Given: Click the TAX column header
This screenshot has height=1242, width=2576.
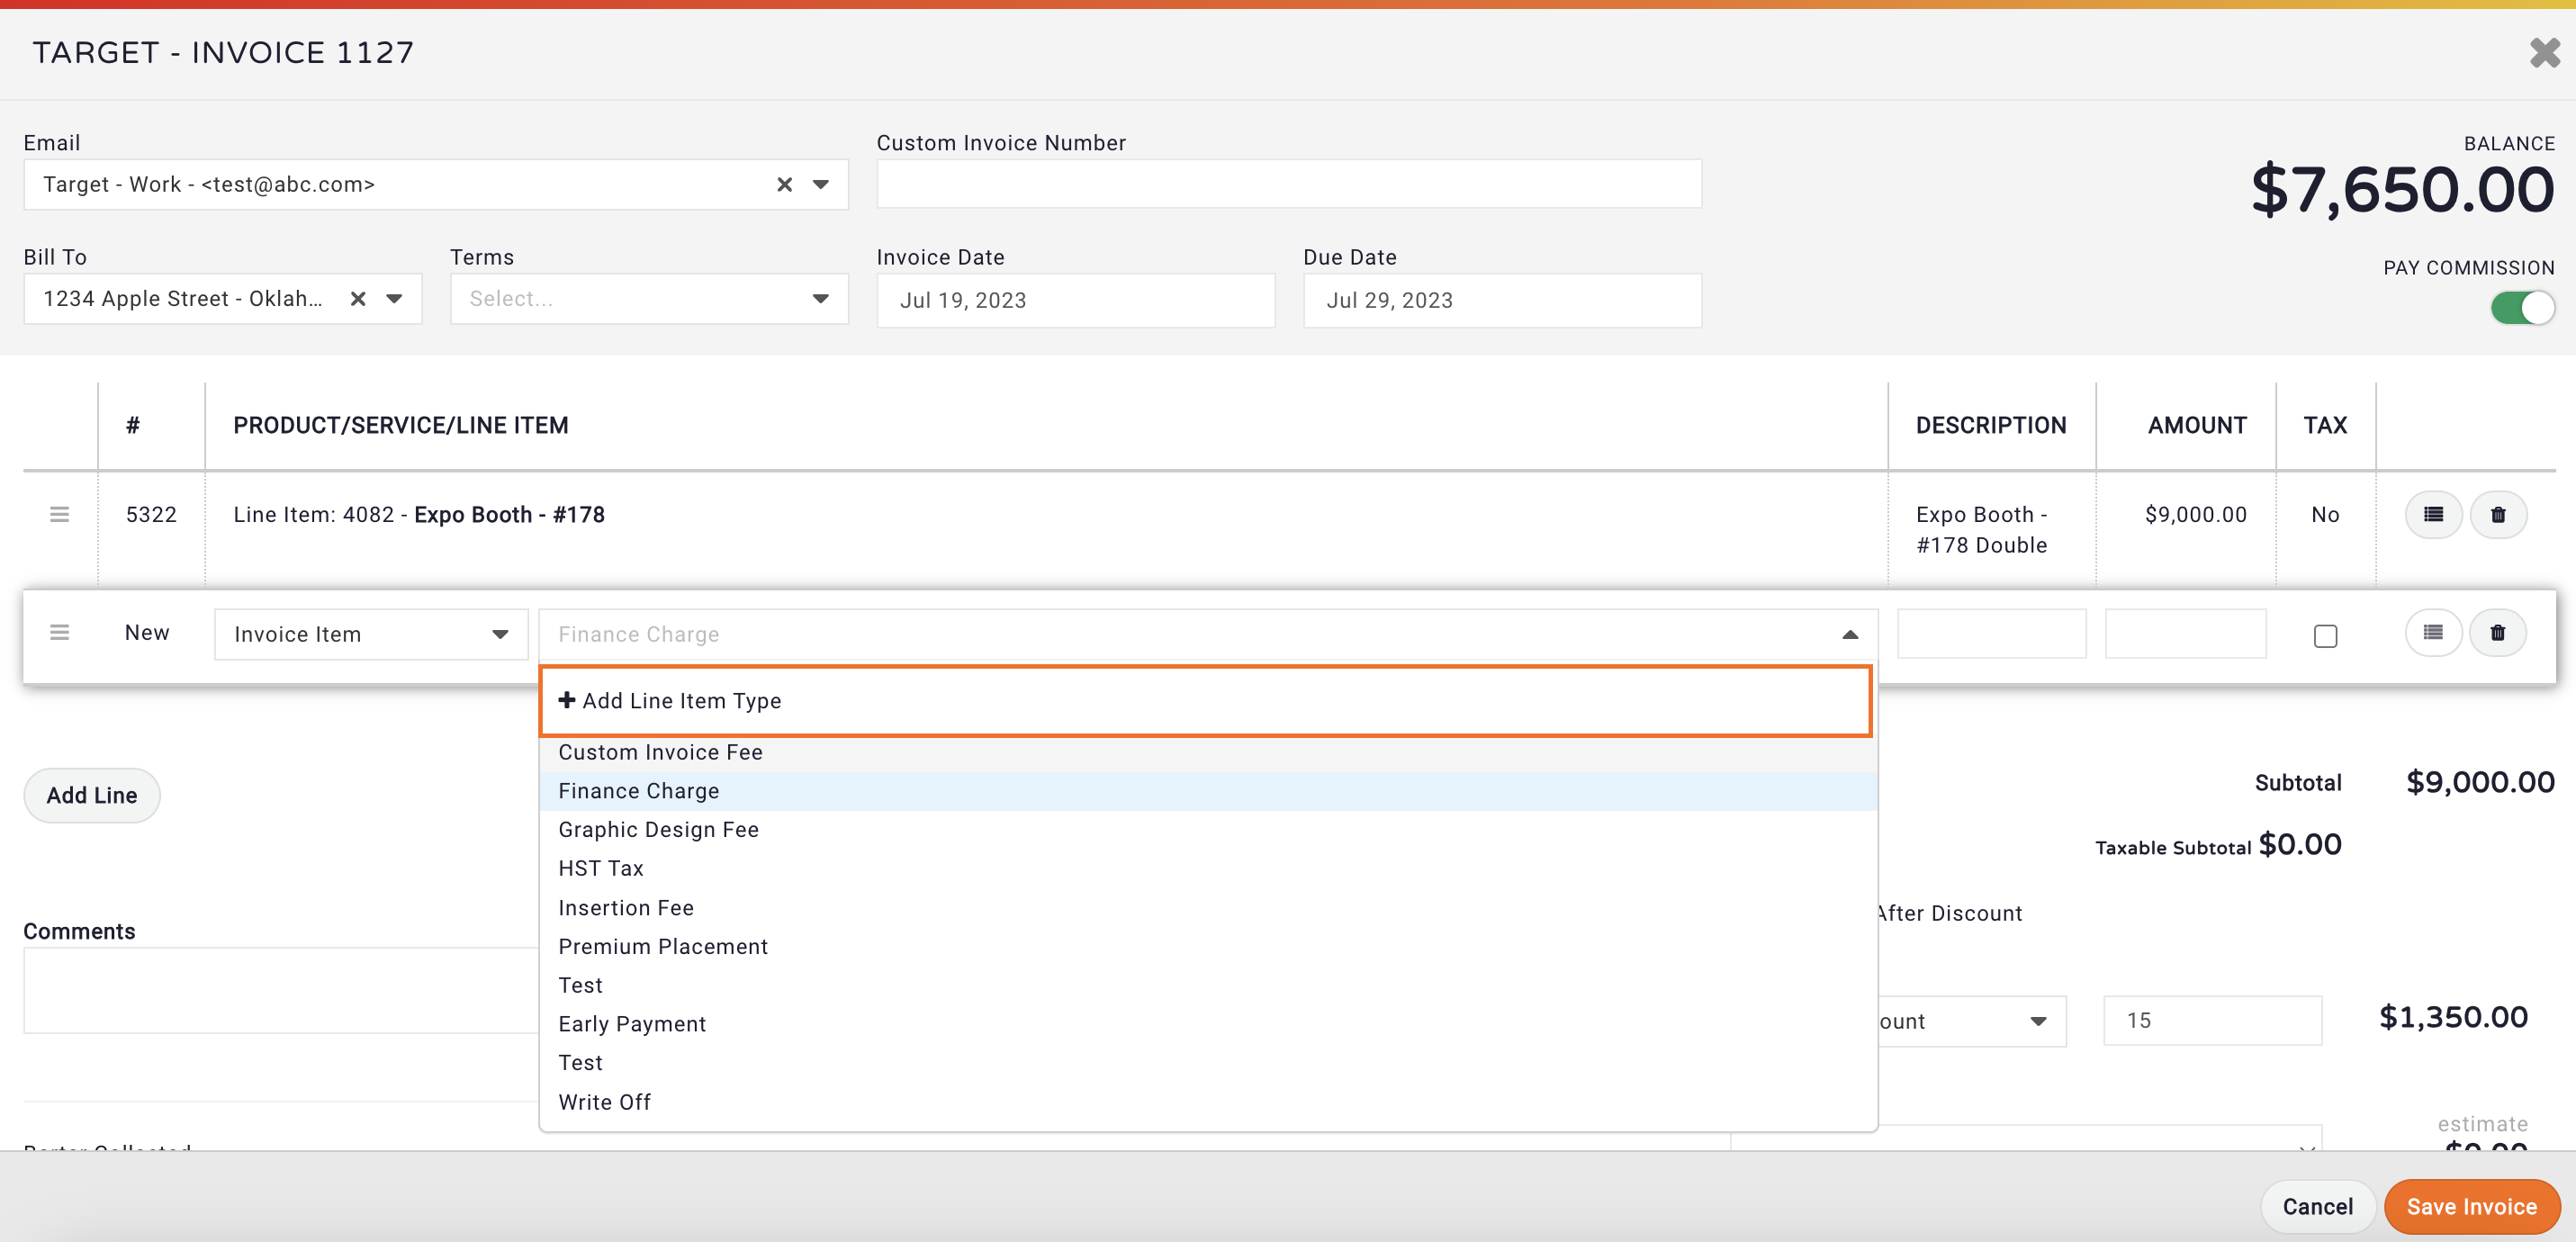Looking at the screenshot, I should pos(2325,426).
